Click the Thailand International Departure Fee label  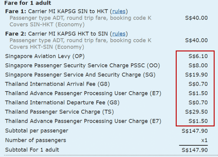(x=62, y=102)
